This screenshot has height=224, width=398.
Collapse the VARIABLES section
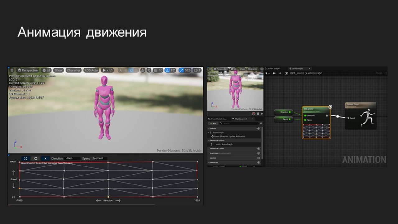point(209,163)
